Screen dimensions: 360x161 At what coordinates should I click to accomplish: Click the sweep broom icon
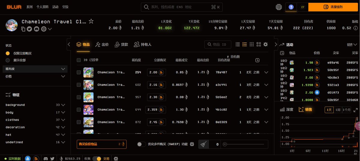[203, 144]
